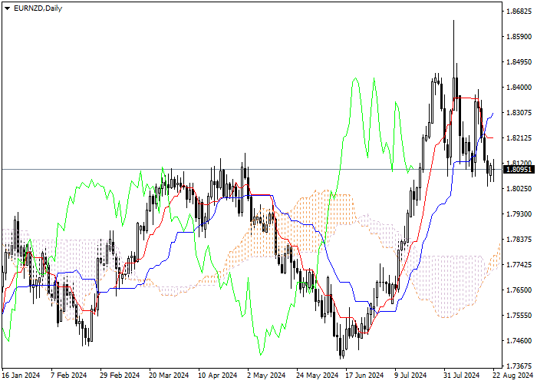The image size is (537, 384).
Task: Click price scale value 1.75550
Action: (x=519, y=316)
